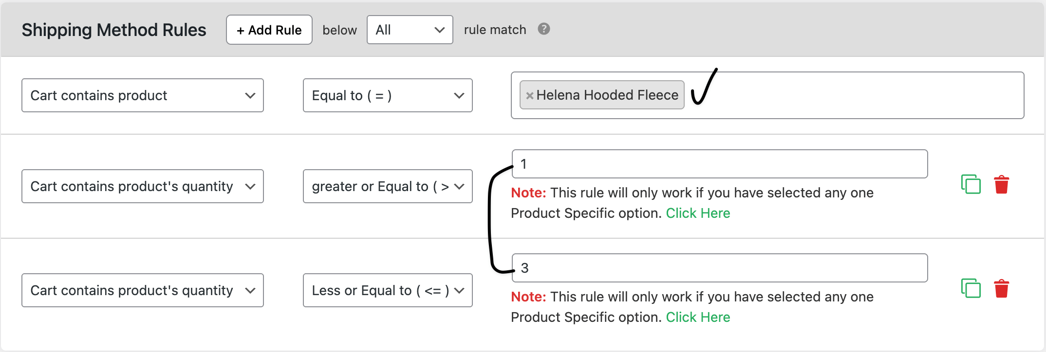Open the greater or Equal to operator dropdown

388,186
